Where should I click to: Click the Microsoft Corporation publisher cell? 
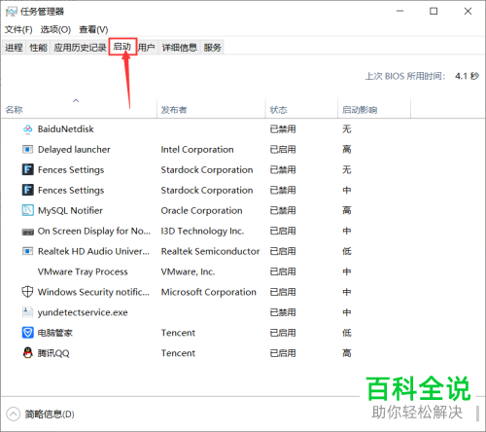[209, 292]
